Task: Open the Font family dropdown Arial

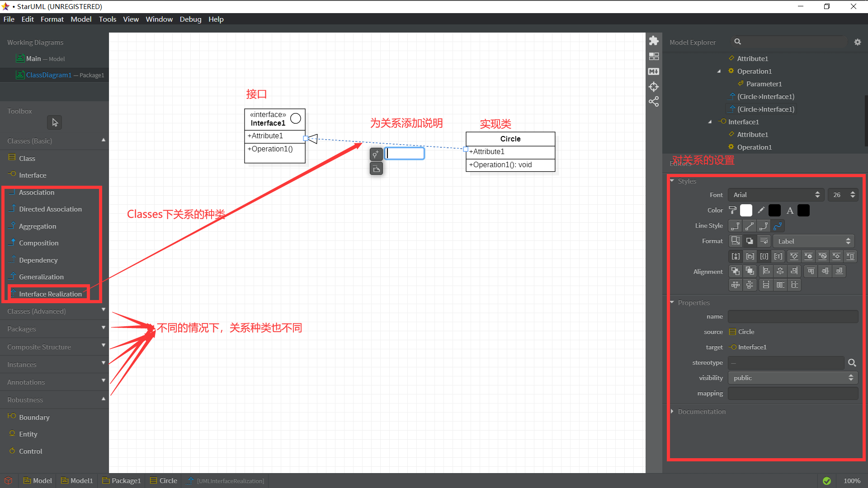Action: point(776,195)
